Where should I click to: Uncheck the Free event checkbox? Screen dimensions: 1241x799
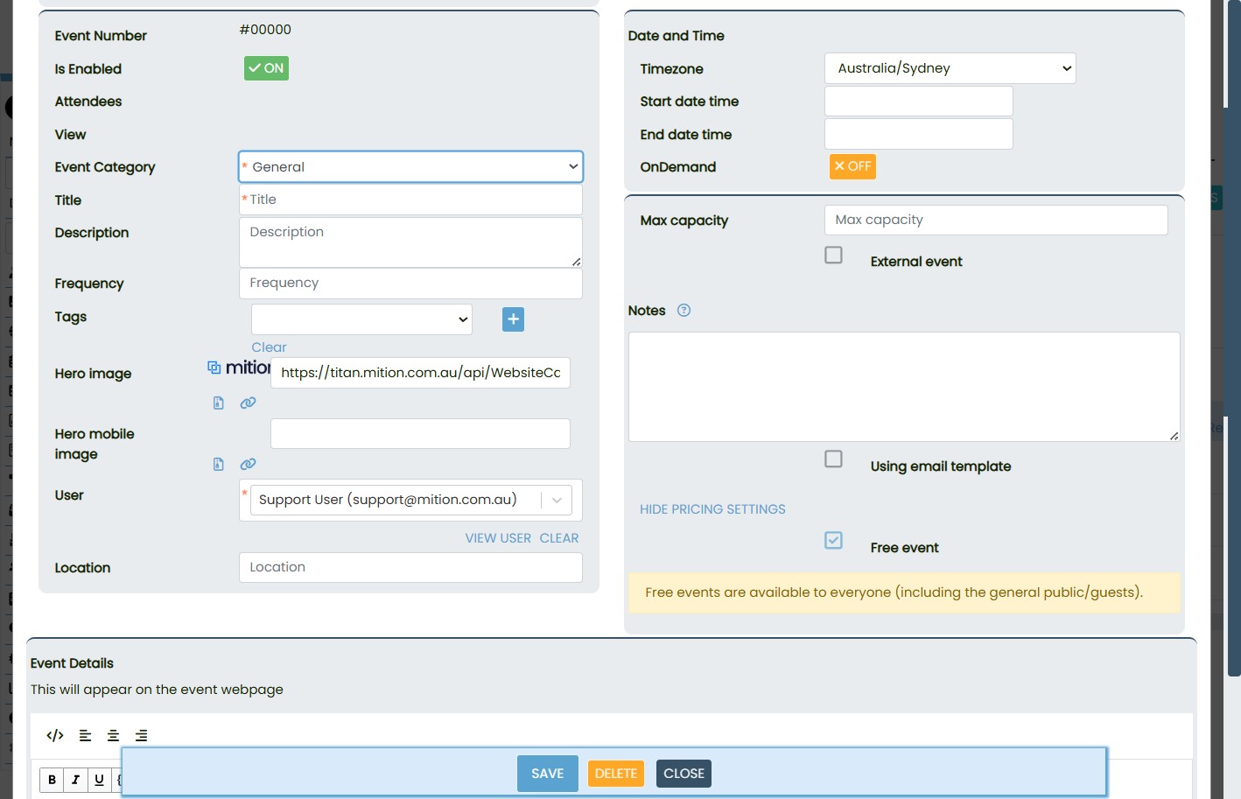(x=834, y=540)
